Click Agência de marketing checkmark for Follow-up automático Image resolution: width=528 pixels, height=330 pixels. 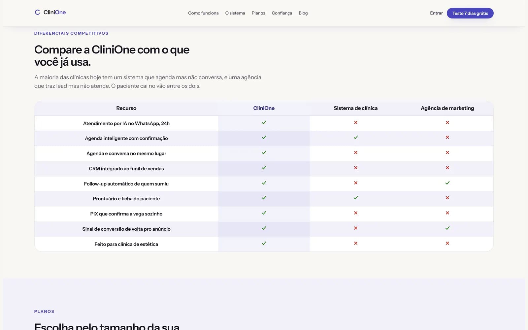tap(447, 183)
